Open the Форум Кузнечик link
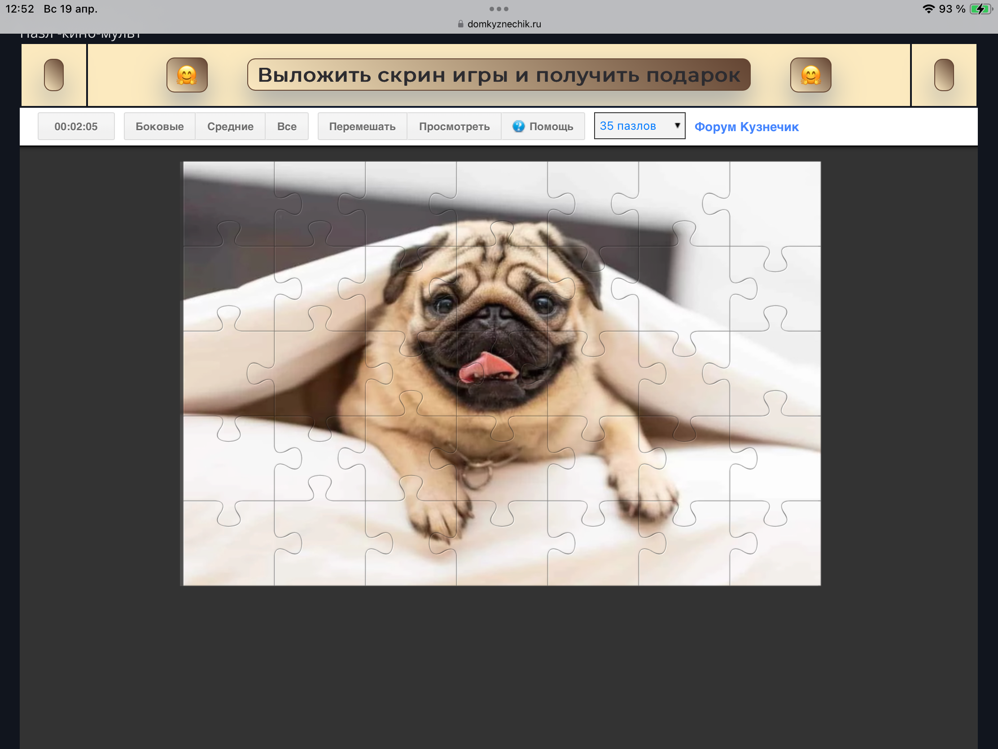The image size is (998, 749). 746,127
